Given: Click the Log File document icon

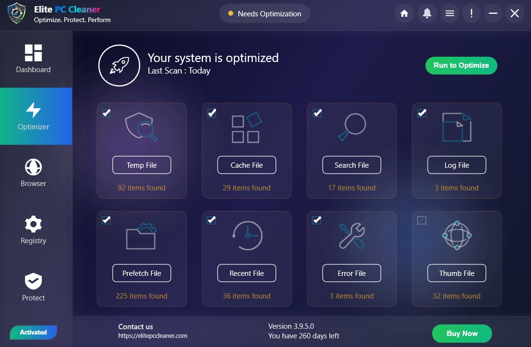Looking at the screenshot, I should (x=457, y=127).
